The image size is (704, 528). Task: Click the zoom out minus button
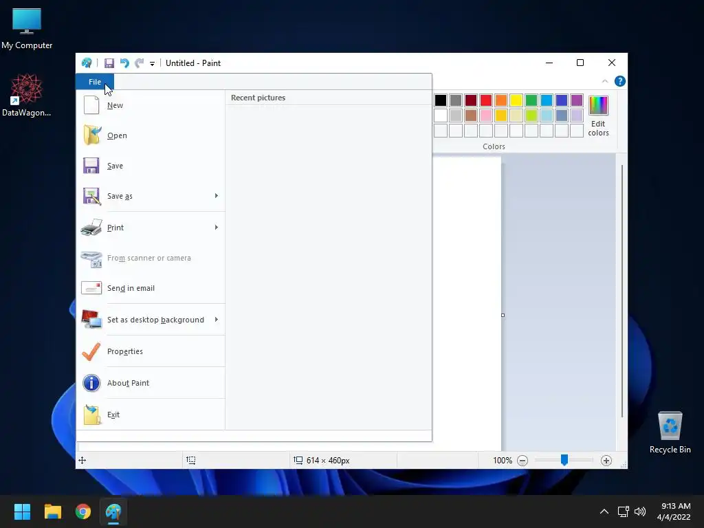(522, 461)
